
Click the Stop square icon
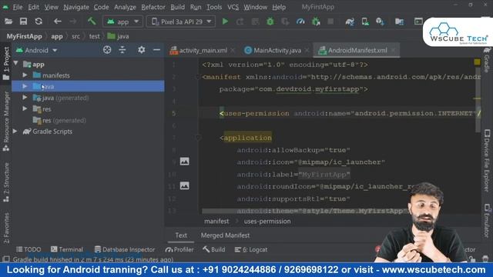click(x=330, y=22)
